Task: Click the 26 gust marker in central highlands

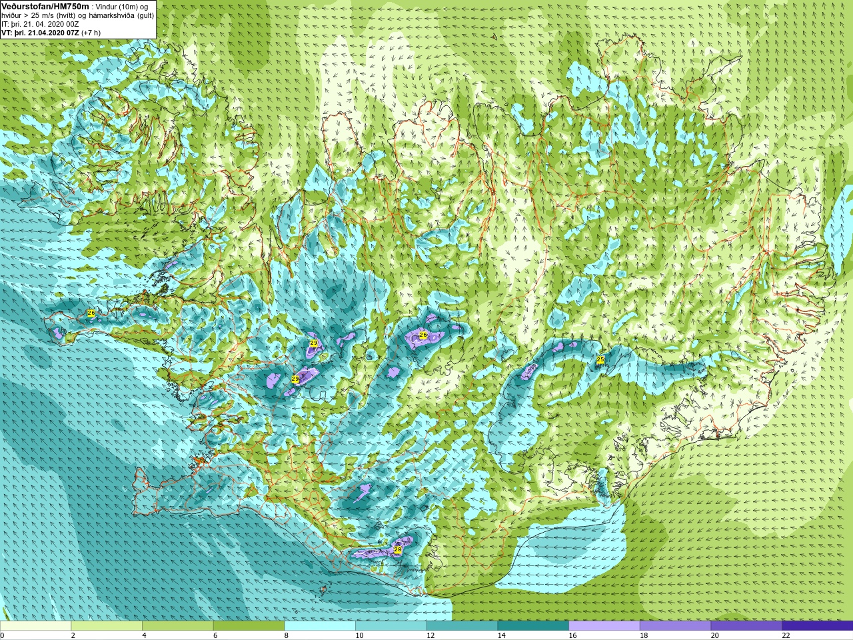Action: tap(423, 335)
